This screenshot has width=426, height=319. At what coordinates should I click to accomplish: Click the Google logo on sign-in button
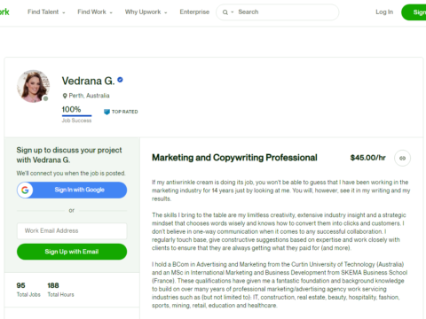[25, 190]
